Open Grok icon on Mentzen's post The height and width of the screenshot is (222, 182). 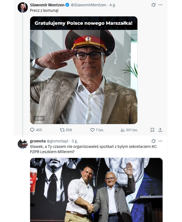click(154, 5)
